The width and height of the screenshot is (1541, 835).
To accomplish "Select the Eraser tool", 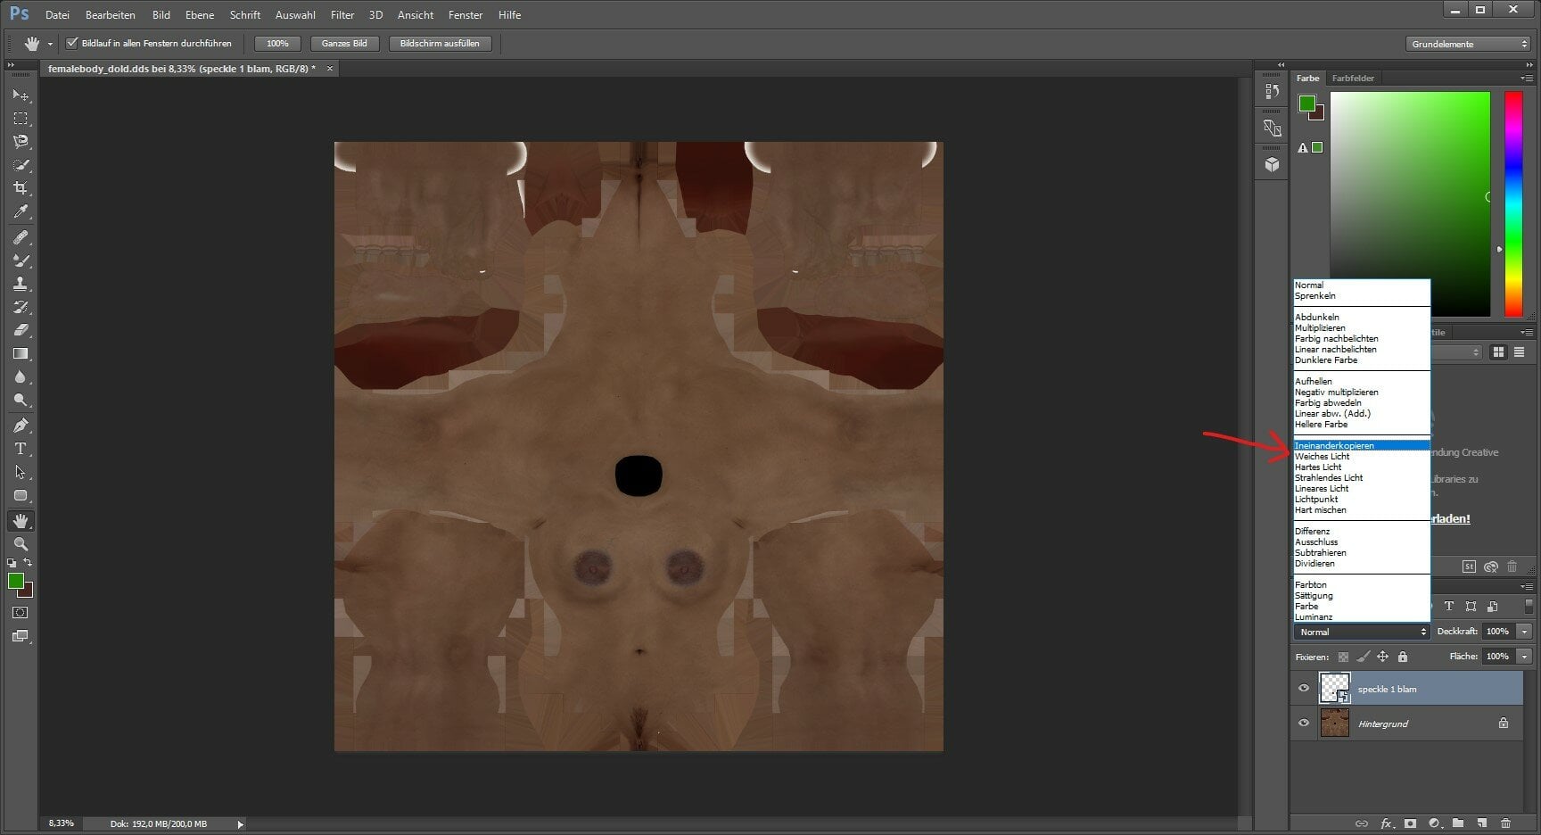I will 21,330.
